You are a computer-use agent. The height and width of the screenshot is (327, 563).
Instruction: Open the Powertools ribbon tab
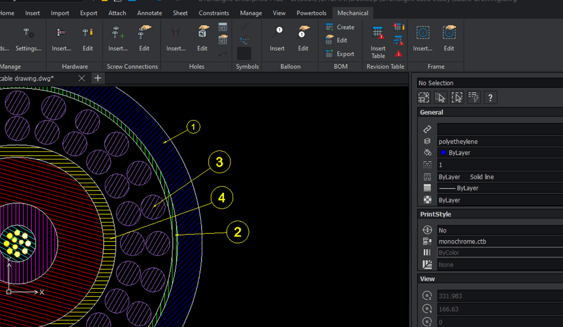[311, 13]
